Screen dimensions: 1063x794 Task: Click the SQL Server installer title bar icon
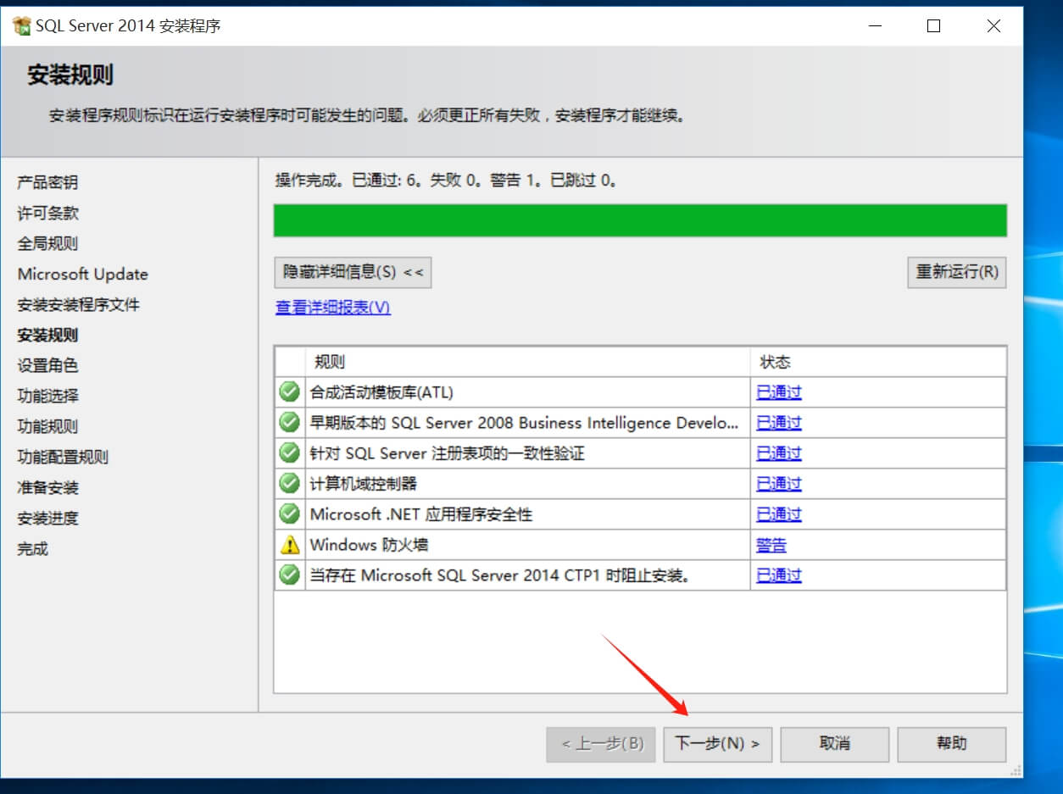pos(22,26)
